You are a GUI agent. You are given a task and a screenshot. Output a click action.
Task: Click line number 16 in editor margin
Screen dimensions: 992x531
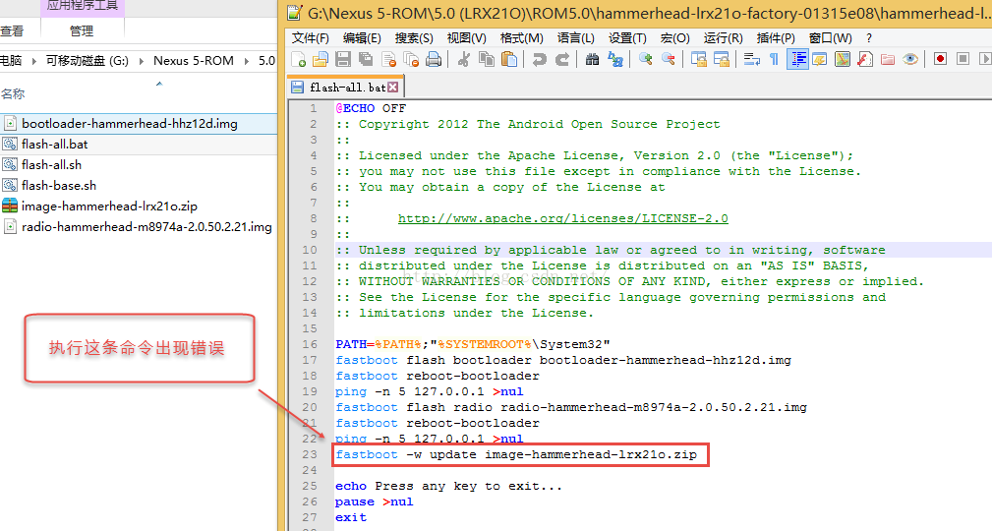(x=310, y=344)
